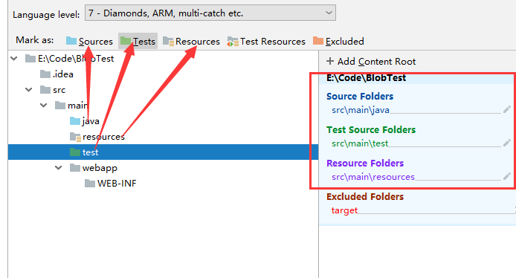This screenshot has width=516, height=278.
Task: Collapse the main folder node
Action: pyautogui.click(x=44, y=106)
